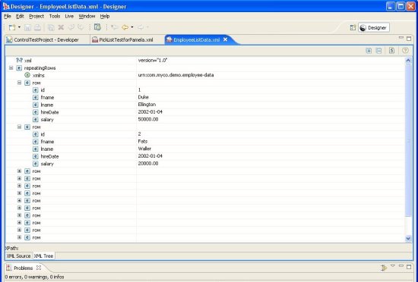Open the Edit menu
The image size is (418, 282).
pos(20,16)
